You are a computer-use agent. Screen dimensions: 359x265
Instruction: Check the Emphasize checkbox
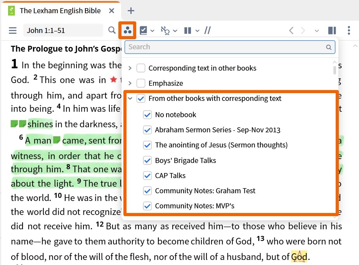141,83
